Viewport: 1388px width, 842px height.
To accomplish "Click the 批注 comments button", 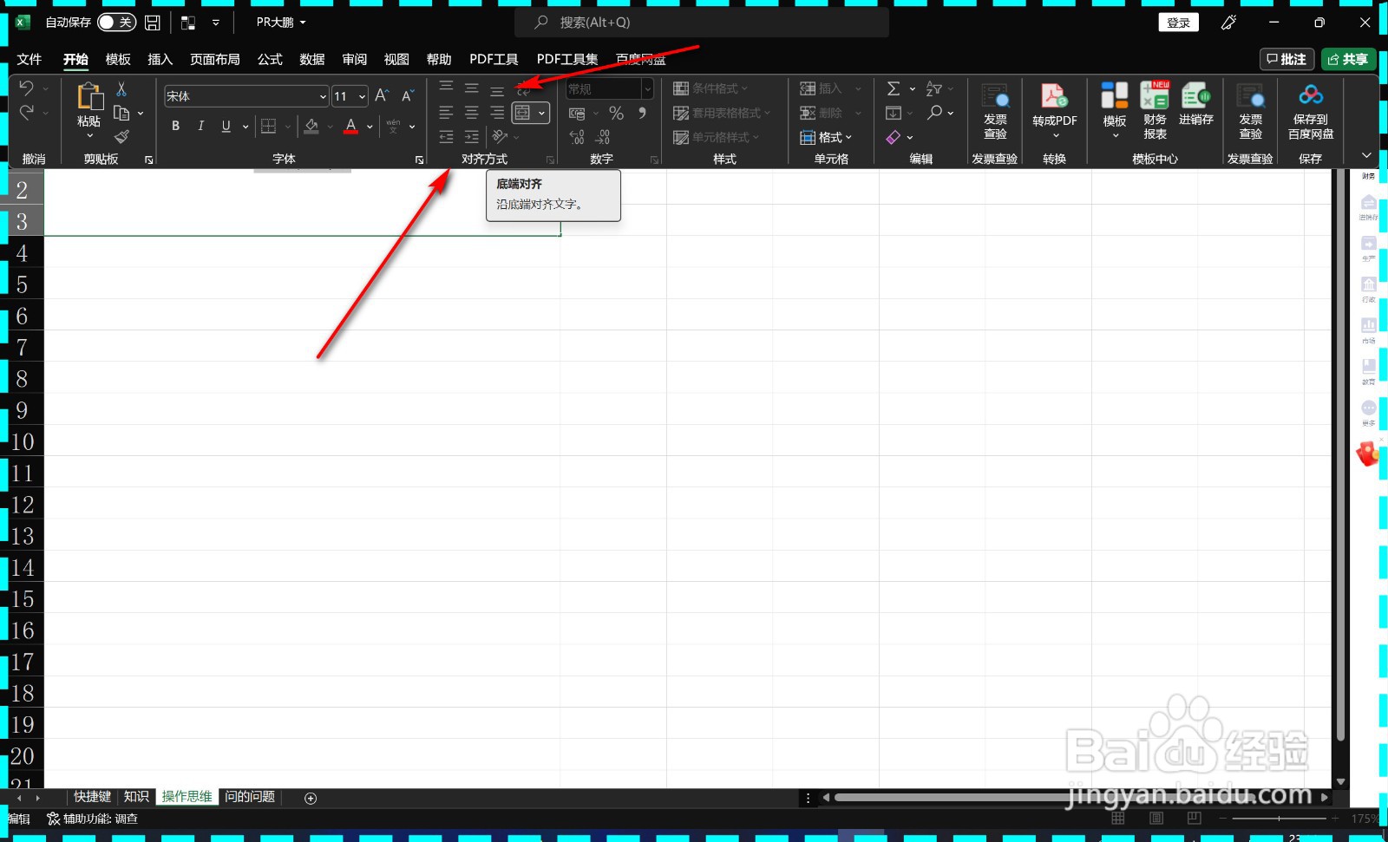I will [1287, 59].
